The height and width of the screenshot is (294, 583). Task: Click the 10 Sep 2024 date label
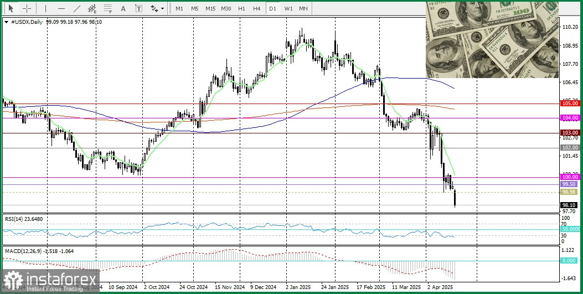coord(123,287)
